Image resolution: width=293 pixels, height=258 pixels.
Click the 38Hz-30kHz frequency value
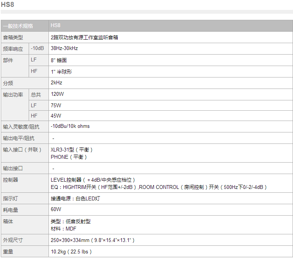tap(64, 48)
